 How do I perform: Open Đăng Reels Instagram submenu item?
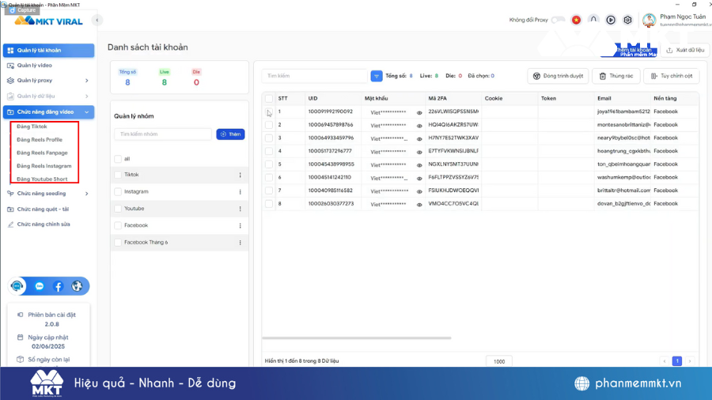[x=44, y=166]
